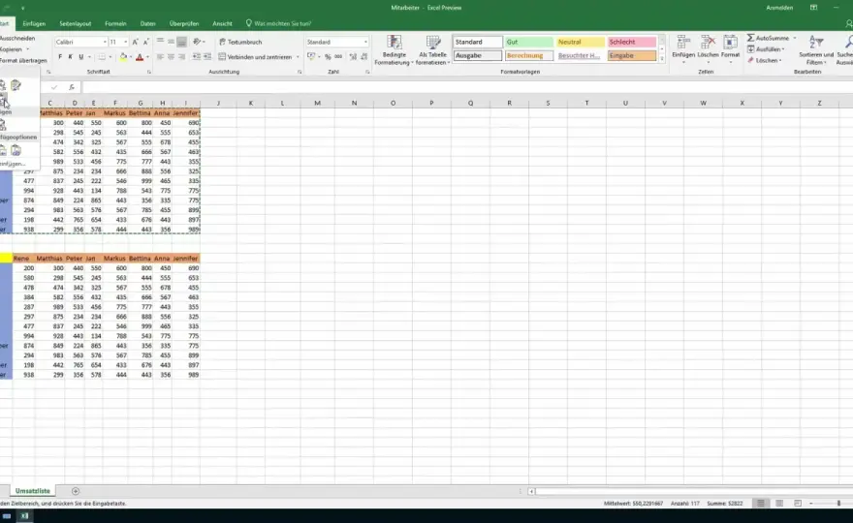Decrease font size with the smaller A icon
The height and width of the screenshot is (523, 853).
coord(145,42)
